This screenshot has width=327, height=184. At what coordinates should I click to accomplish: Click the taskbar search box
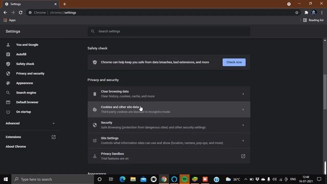tap(53, 179)
